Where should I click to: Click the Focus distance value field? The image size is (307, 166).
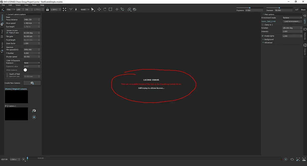[32, 19]
